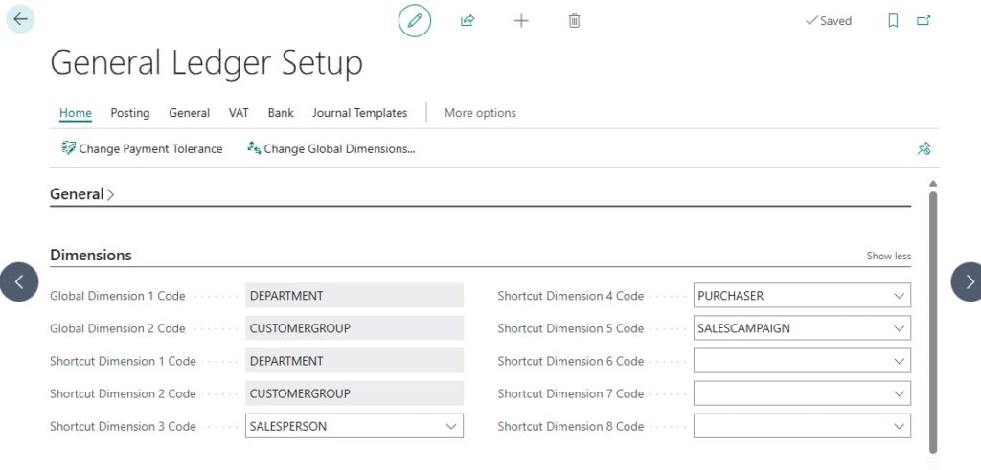Screen dimensions: 981x470
Task: Go to next record with right arrow
Action: [969, 281]
